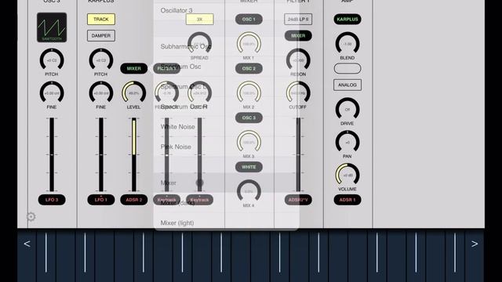
Task: Select the plain Spectrum Osc entry
Action: (x=226, y=67)
